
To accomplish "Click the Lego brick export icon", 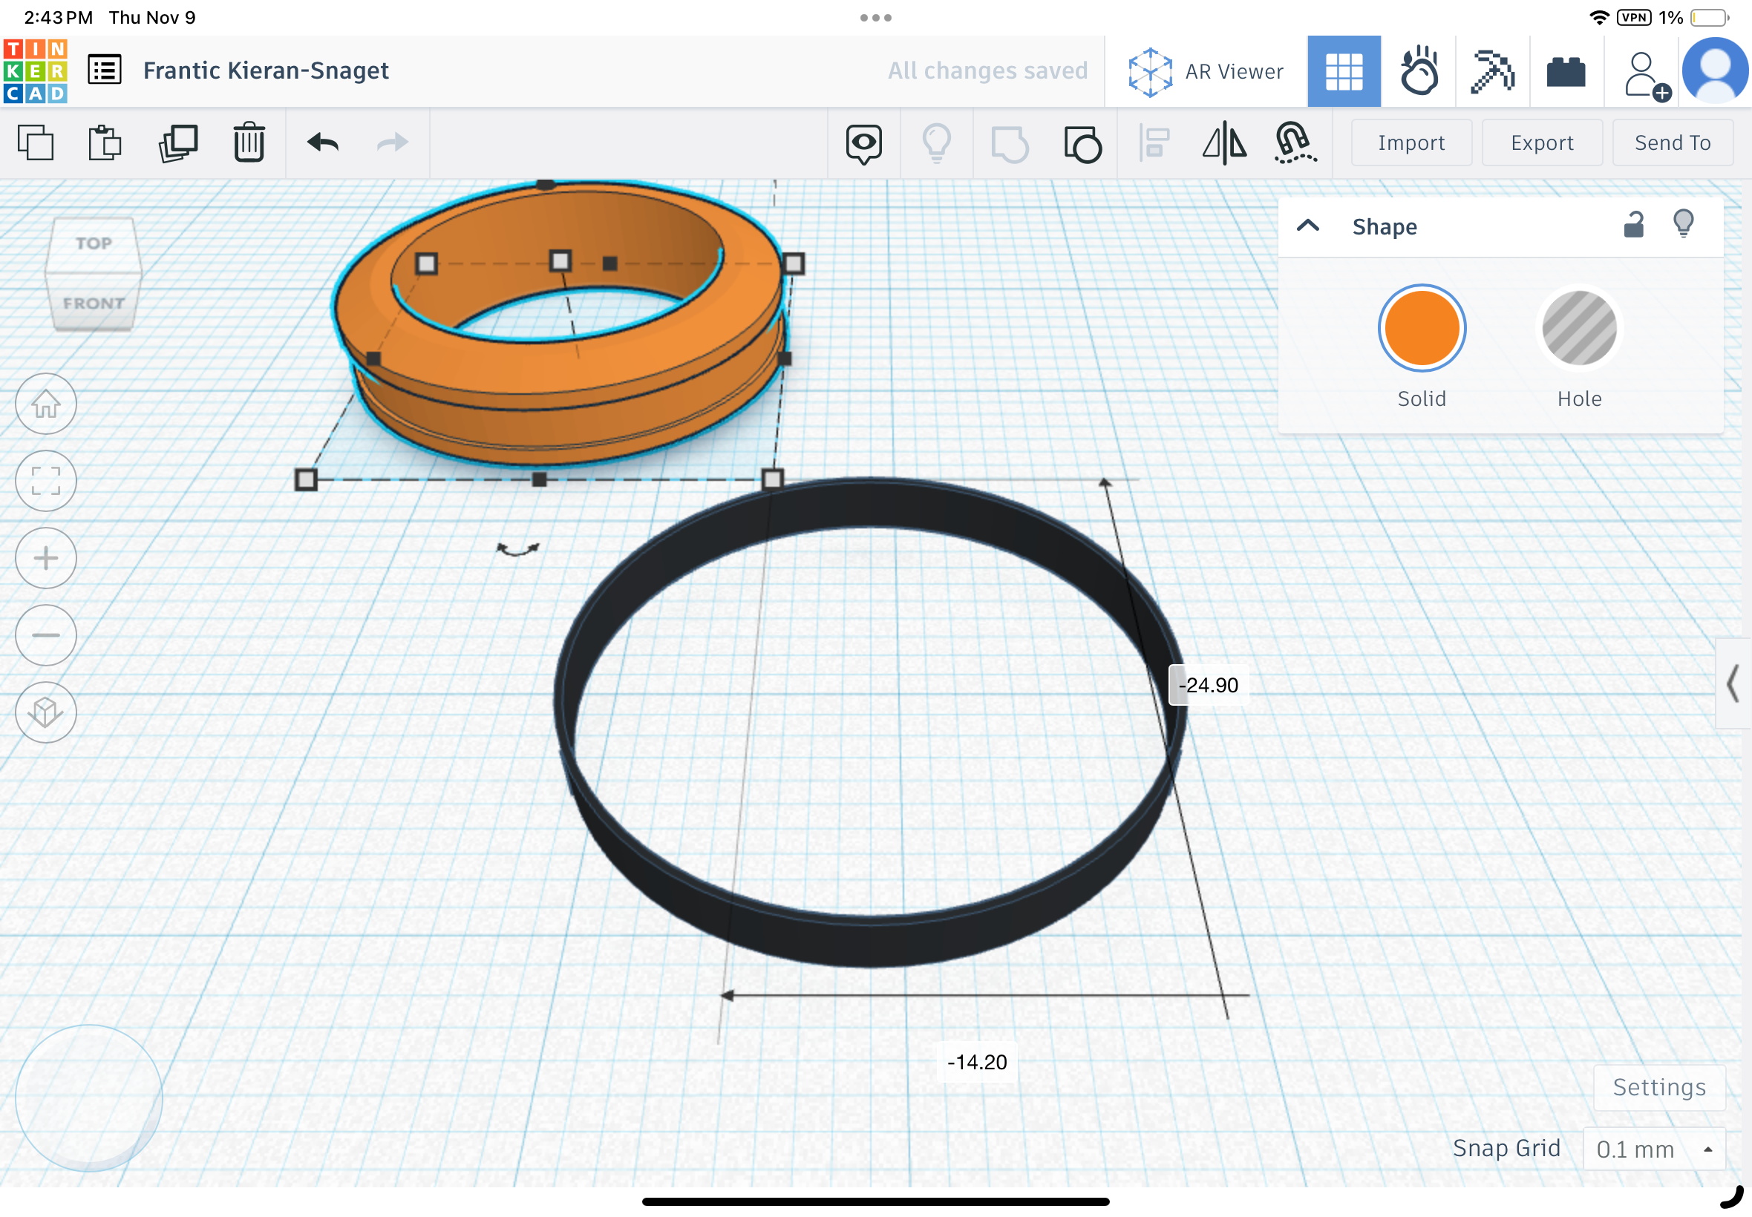I will point(1566,70).
